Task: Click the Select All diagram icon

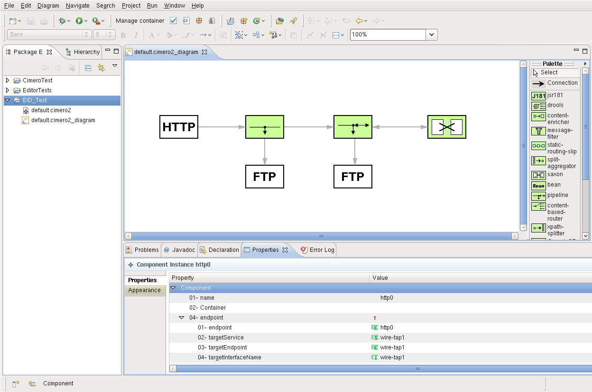Action: coord(239,35)
